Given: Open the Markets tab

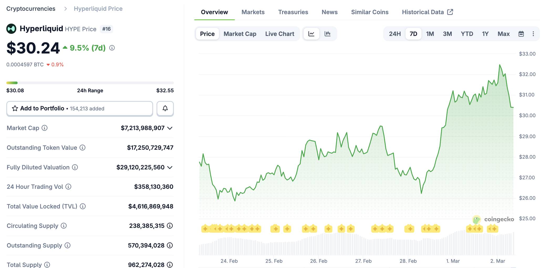Looking at the screenshot, I should 253,12.
